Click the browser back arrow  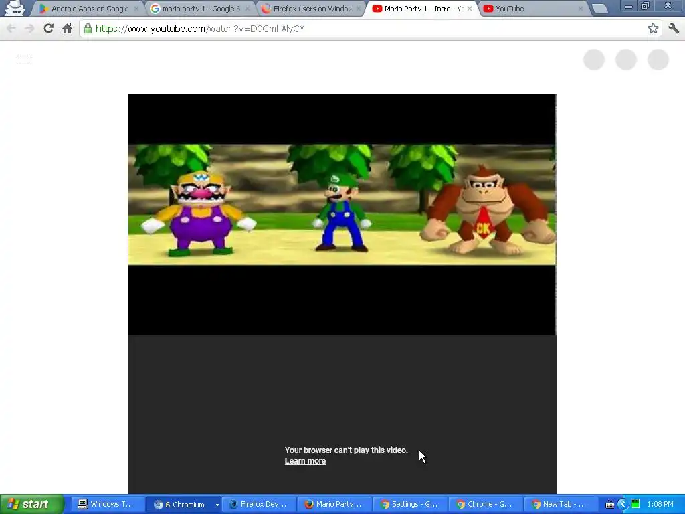[11, 29]
